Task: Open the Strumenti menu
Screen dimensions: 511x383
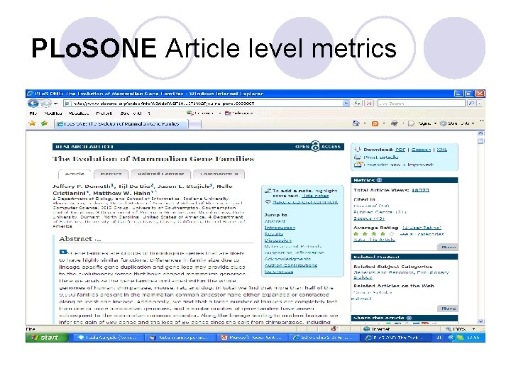Action: pyautogui.click(x=131, y=113)
